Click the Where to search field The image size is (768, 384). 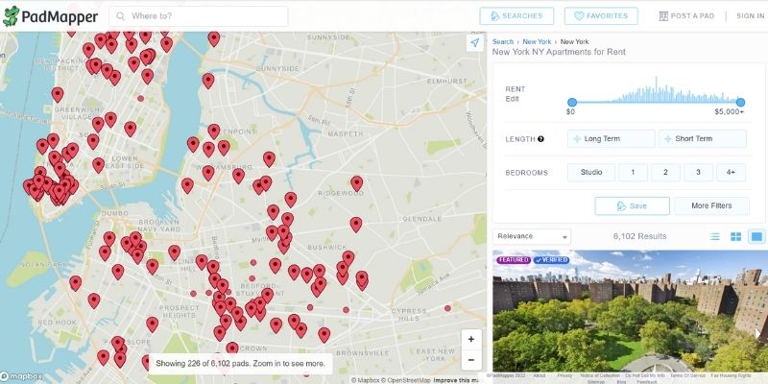(206, 16)
